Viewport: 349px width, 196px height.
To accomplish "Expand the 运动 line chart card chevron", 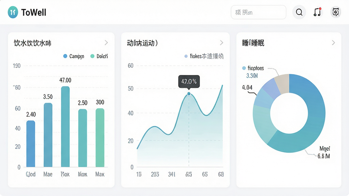I will [222, 43].
